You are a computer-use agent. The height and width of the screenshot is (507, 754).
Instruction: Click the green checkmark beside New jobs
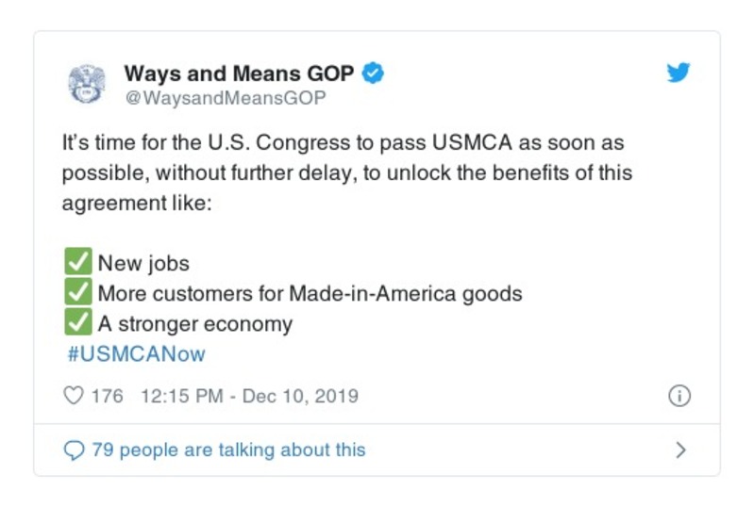point(78,262)
